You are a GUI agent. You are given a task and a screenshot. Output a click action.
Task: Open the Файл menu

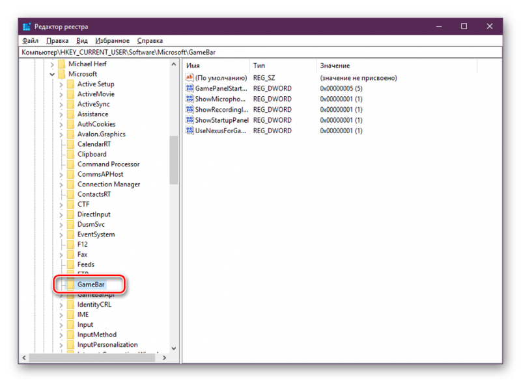click(30, 41)
